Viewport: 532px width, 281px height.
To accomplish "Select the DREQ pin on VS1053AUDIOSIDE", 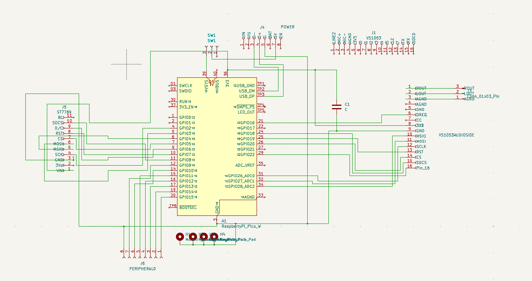I will [421, 115].
